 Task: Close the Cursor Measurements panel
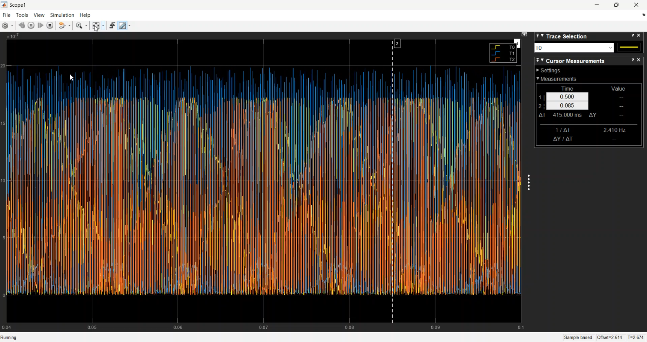click(x=639, y=60)
